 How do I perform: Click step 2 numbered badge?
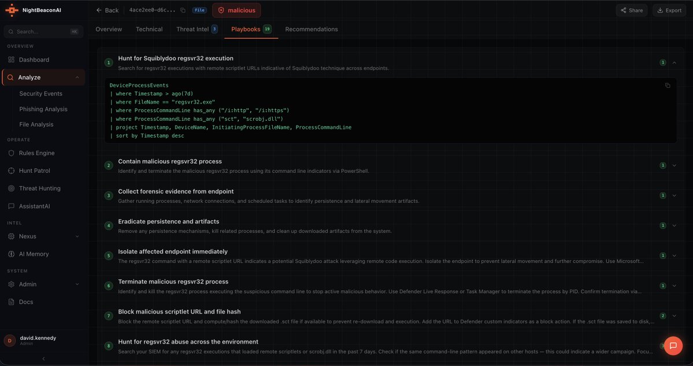pos(109,165)
